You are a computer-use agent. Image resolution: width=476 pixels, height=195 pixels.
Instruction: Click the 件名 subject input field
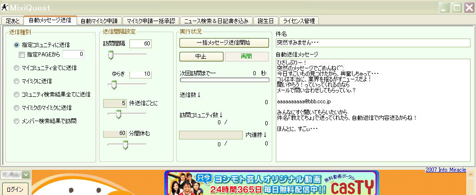pyautogui.click(x=373, y=43)
